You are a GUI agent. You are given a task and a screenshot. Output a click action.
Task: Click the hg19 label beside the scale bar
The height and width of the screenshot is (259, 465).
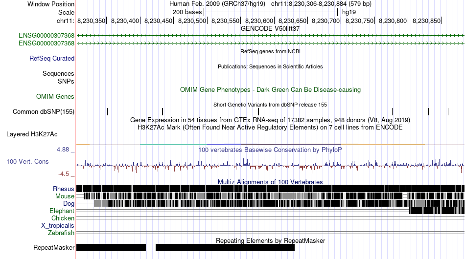349,12
